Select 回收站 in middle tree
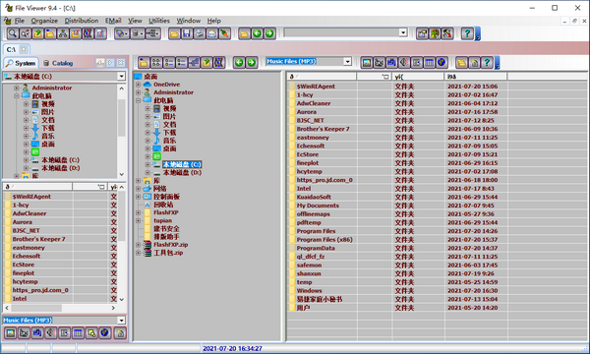This screenshot has width=590, height=354. (x=163, y=205)
